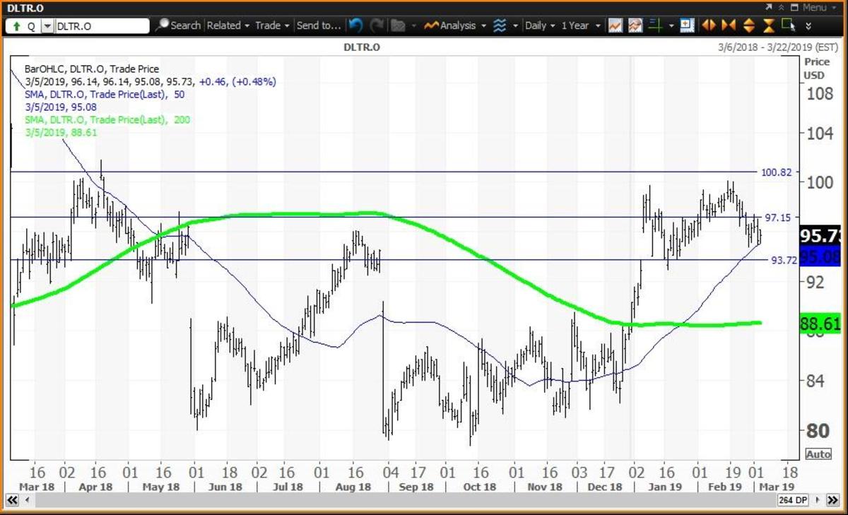
Task: Select the zoom rectangle cursor tool
Action: tap(789, 25)
